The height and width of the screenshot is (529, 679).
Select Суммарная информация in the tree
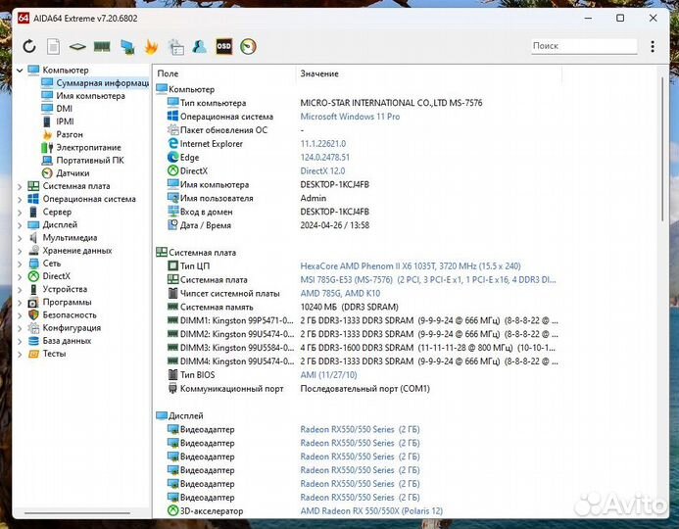pos(95,82)
